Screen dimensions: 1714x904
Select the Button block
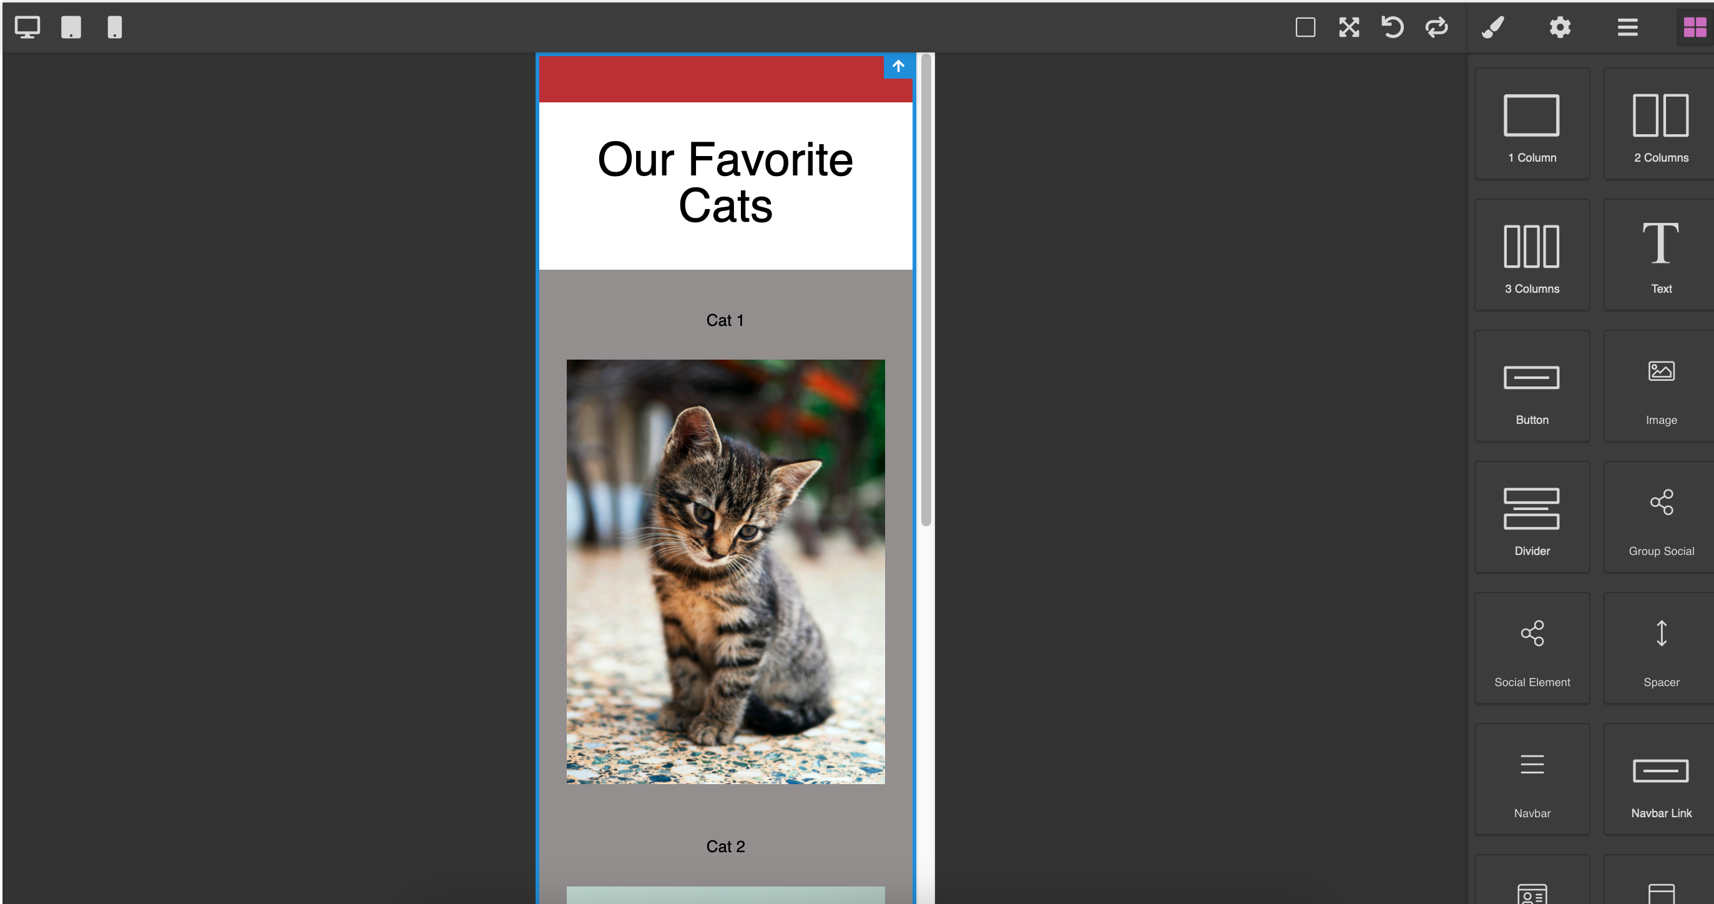pos(1532,386)
